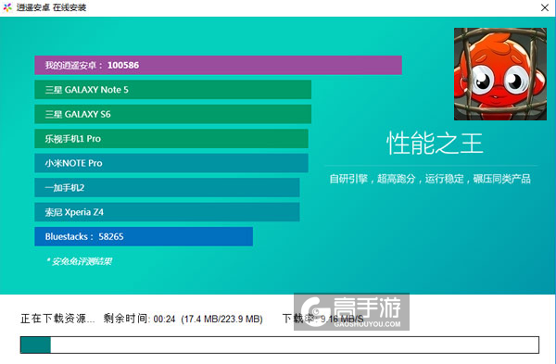Click the 三星 GALAXY S6 bar
Image resolution: width=556 pixels, height=364 pixels.
coord(172,114)
